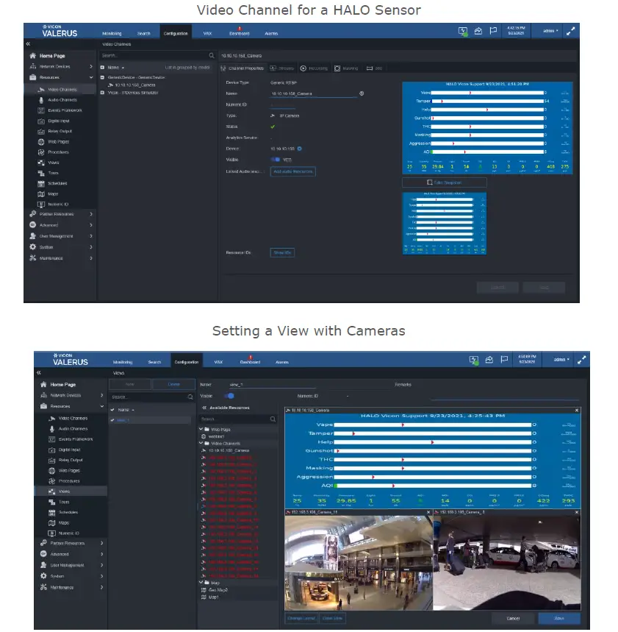
Task: Click flag icon in bottom screenshot header
Action: point(504,359)
